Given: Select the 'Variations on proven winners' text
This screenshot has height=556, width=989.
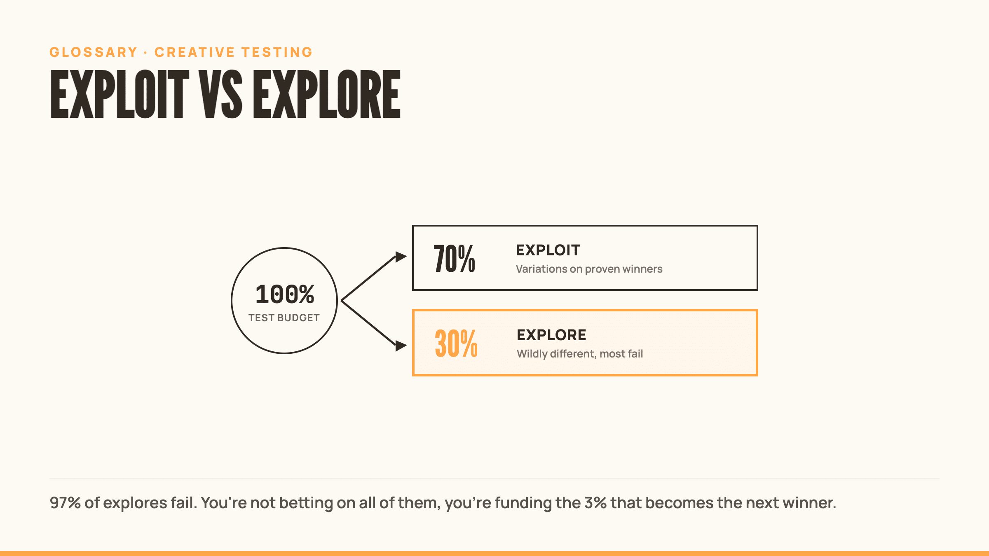Looking at the screenshot, I should coord(589,269).
